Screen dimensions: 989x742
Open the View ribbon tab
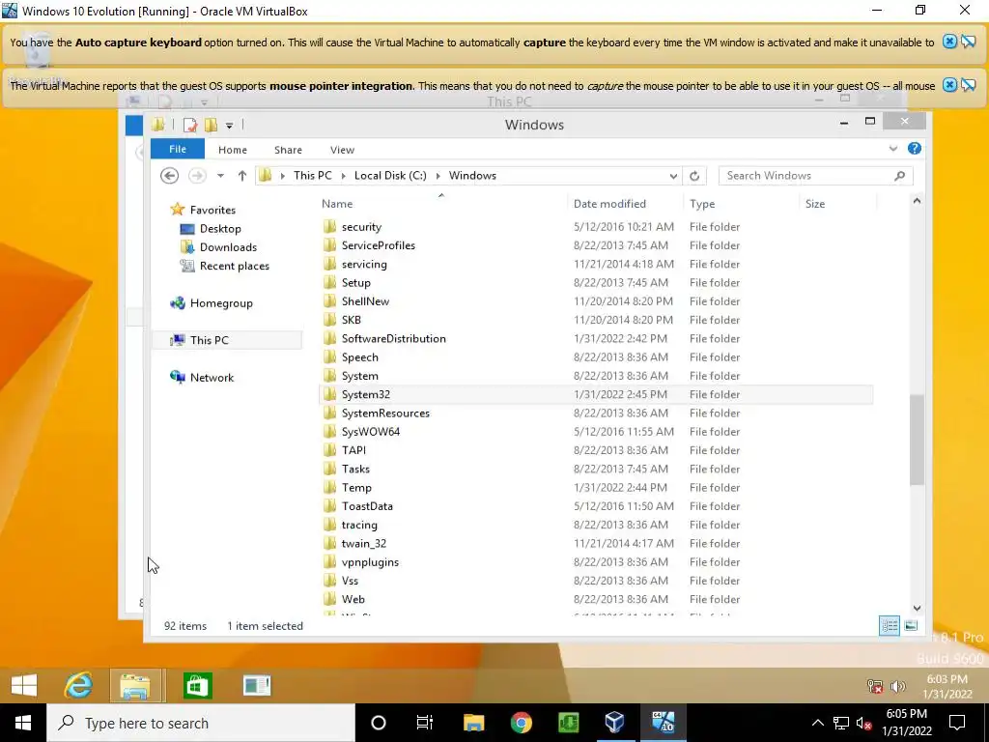point(343,150)
